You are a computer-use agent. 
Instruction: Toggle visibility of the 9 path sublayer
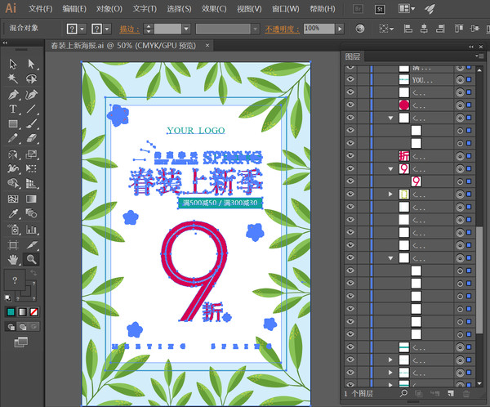pos(350,181)
